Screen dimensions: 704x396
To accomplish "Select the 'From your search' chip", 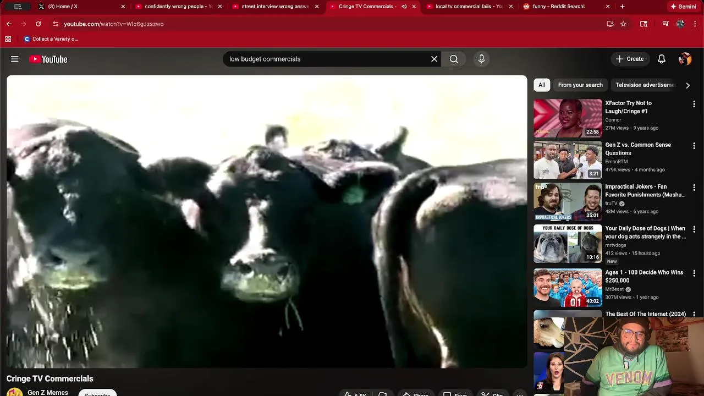I will 580,85.
